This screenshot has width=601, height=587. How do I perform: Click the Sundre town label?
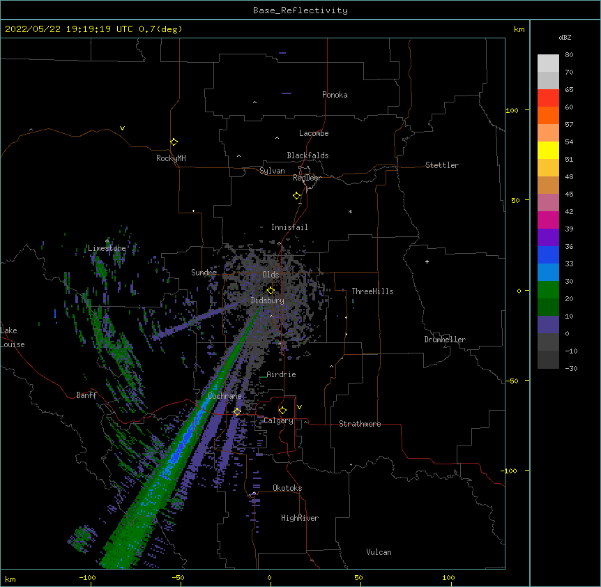204,273
